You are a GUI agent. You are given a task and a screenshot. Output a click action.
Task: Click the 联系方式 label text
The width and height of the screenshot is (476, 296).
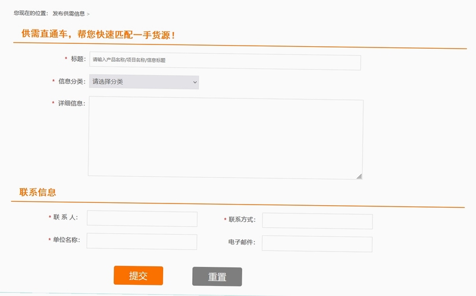point(242,219)
